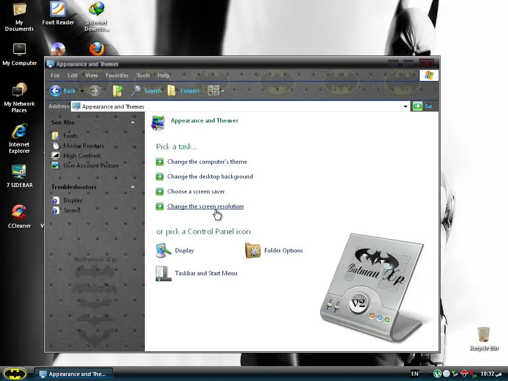
Task: Launch 7 SIDEBAR desktop icon
Action: 19,176
